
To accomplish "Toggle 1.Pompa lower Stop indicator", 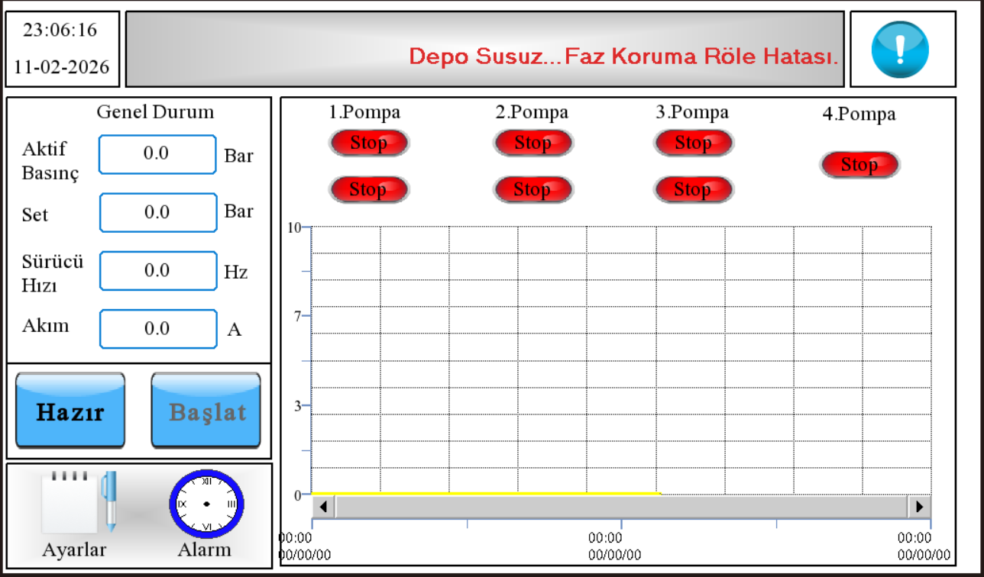I will click(369, 189).
